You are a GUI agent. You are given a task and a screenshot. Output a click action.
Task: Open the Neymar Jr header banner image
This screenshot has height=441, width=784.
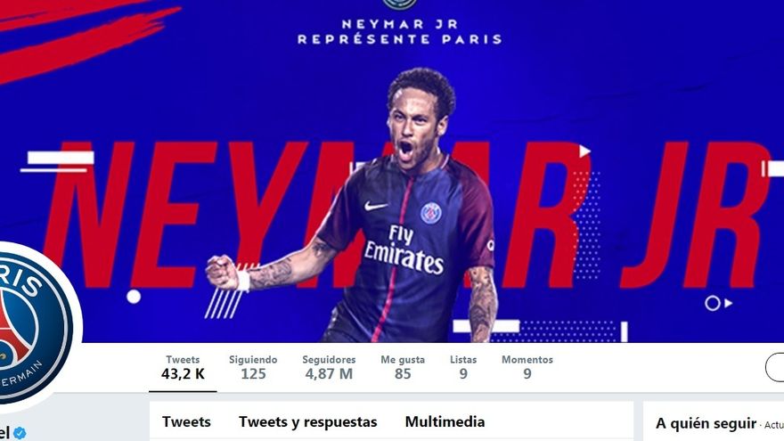(x=392, y=171)
